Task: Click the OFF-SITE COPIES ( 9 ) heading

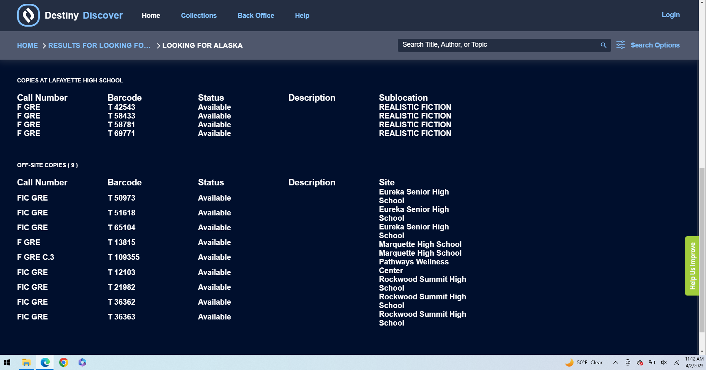Action: (x=47, y=165)
